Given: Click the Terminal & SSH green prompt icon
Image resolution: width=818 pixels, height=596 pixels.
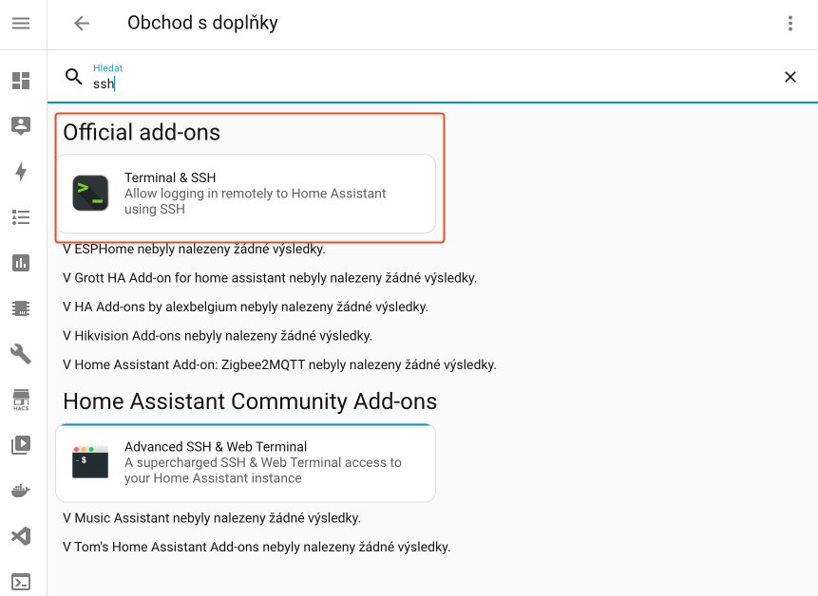Looking at the screenshot, I should click(90, 194).
